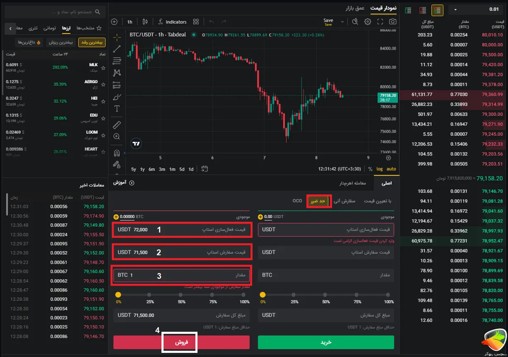The width and height of the screenshot is (508, 357).
Task: Enable the magnet snap mode
Action: [117, 153]
